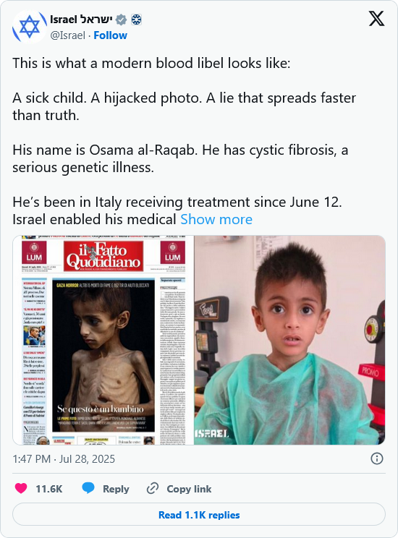Open the newspaper front page image
Image resolution: width=398 pixels, height=538 pixels.
103,340
